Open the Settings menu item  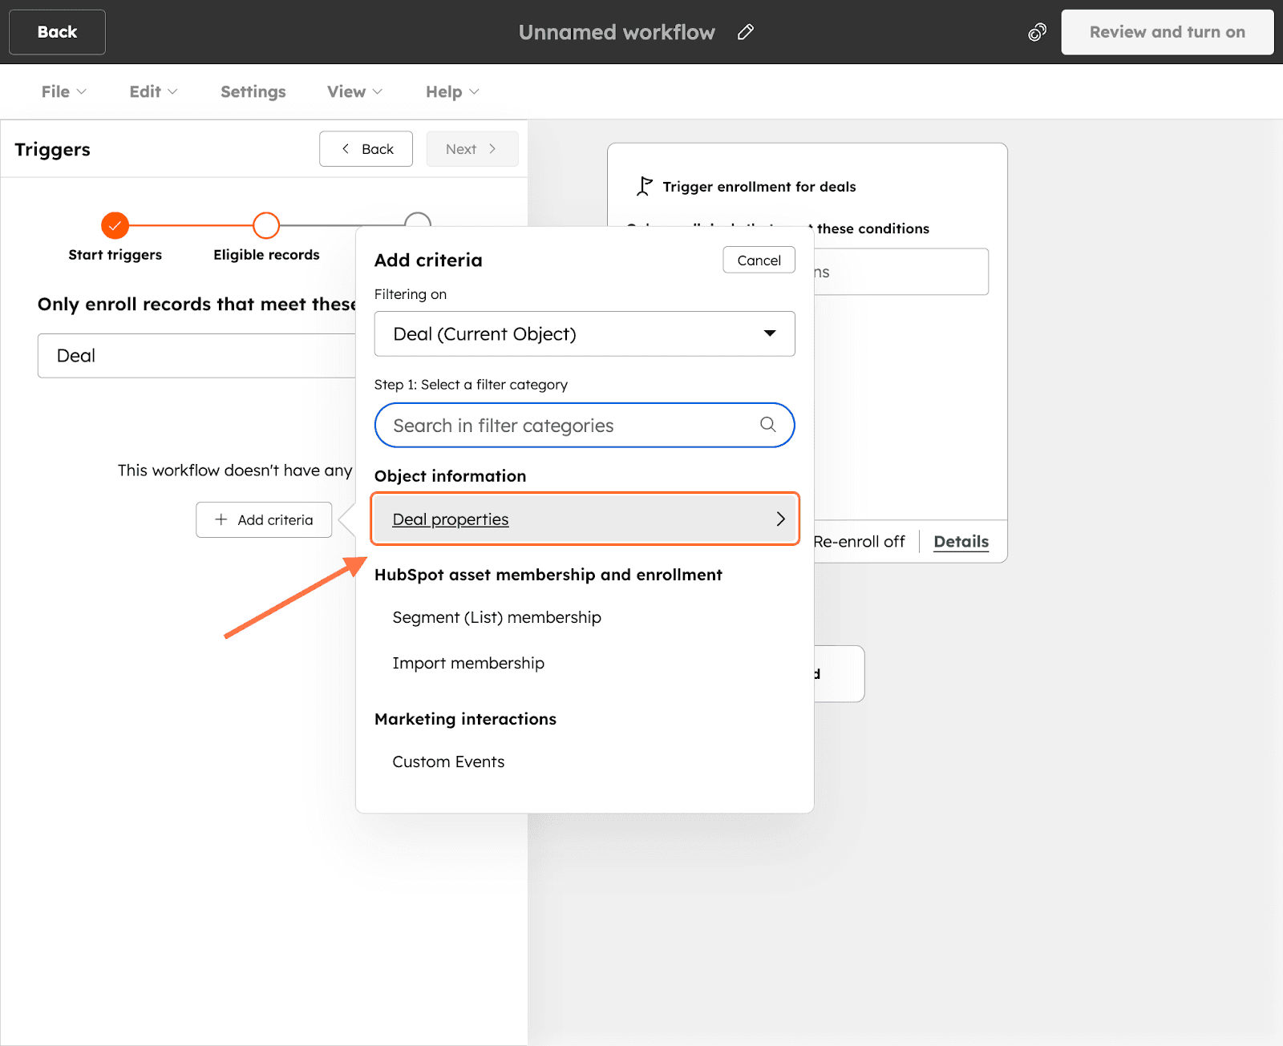tap(253, 91)
